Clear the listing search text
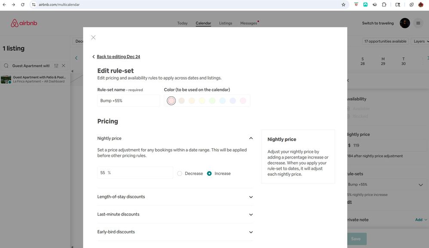The image size is (429, 248). click(64, 66)
